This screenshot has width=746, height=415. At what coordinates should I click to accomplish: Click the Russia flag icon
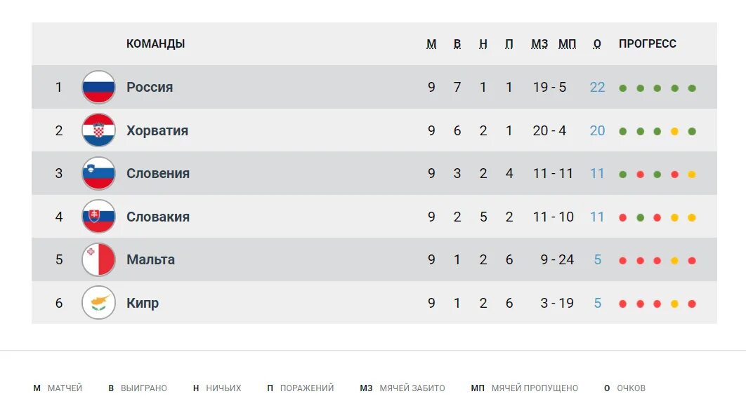point(98,88)
